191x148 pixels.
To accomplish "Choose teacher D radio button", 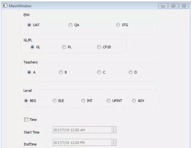I will (131, 72).
